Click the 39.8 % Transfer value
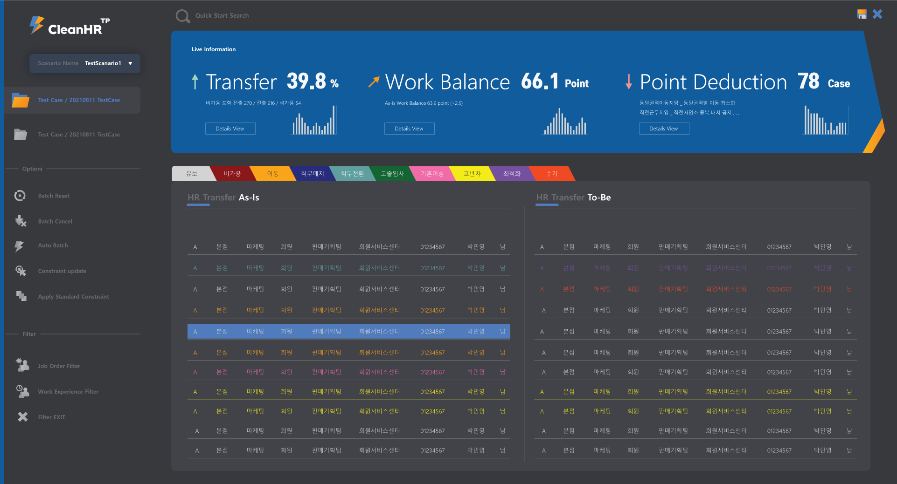The width and height of the screenshot is (897, 484). coord(313,82)
